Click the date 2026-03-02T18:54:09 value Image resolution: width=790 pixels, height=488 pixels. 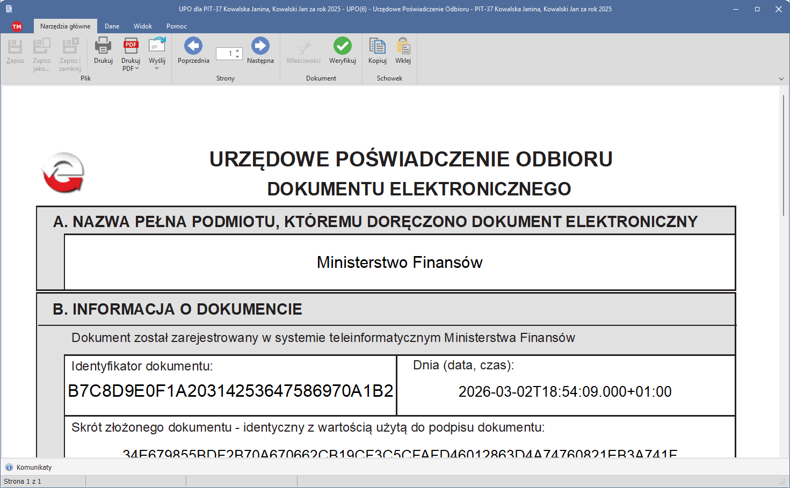[565, 391]
